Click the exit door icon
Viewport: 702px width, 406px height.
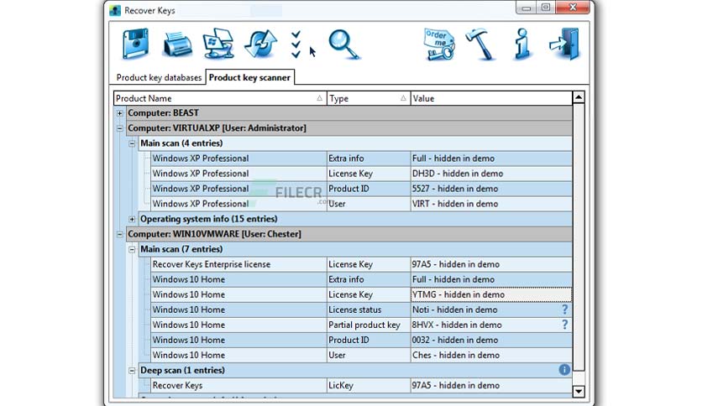click(x=564, y=44)
